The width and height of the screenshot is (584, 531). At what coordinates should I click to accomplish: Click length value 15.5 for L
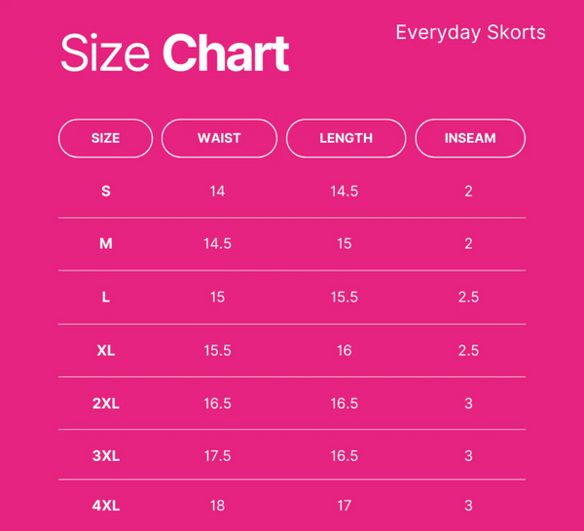pyautogui.click(x=345, y=297)
